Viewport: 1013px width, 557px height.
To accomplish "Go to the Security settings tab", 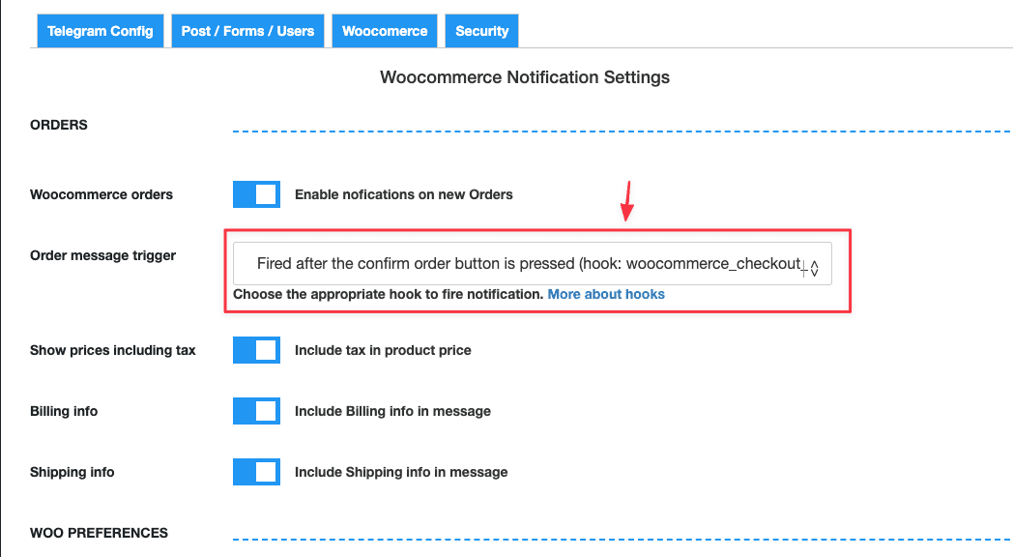I will (481, 30).
